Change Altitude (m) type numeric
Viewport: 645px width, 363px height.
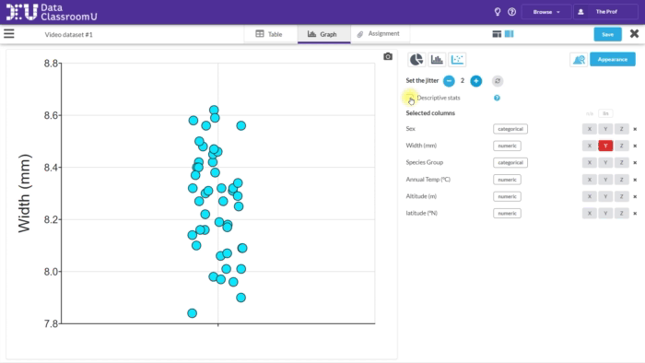click(507, 196)
